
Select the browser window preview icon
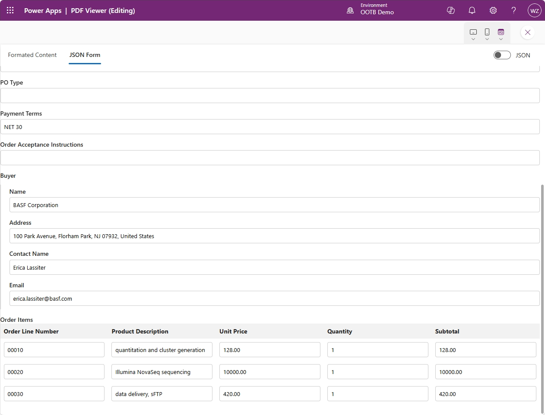click(501, 32)
